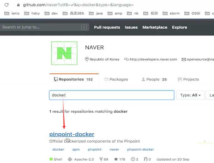Open the 规则 bookmark folder
214x163 pixels.
pos(151,13)
